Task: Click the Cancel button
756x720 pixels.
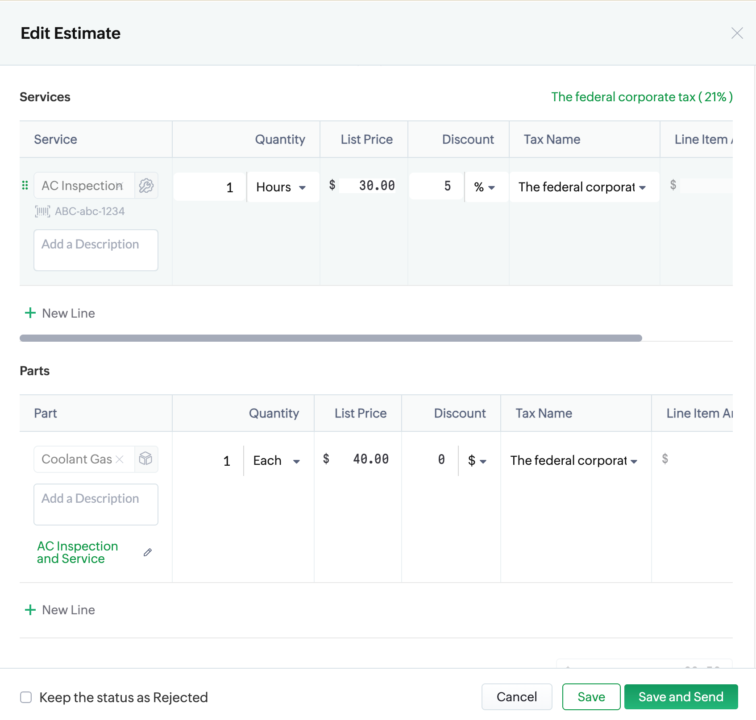Action: (x=516, y=697)
